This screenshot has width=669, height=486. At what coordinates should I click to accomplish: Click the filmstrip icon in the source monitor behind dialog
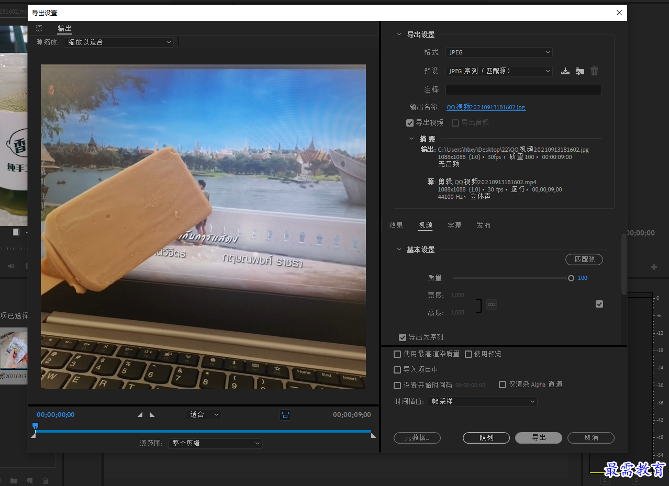click(x=16, y=232)
